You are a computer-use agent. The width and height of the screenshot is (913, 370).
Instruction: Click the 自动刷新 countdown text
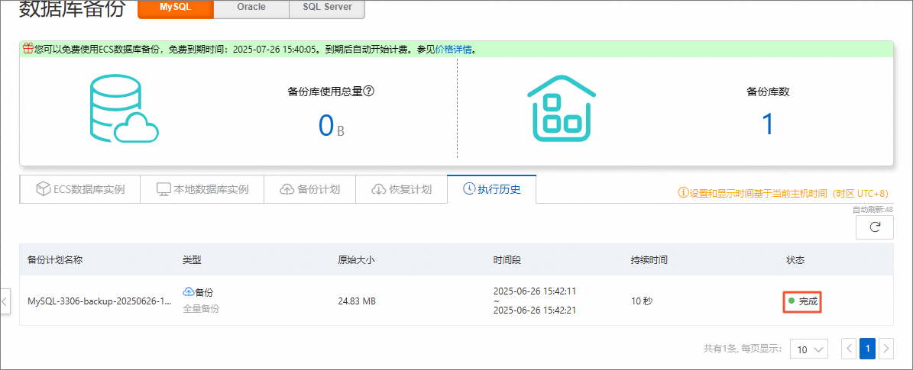tap(873, 210)
